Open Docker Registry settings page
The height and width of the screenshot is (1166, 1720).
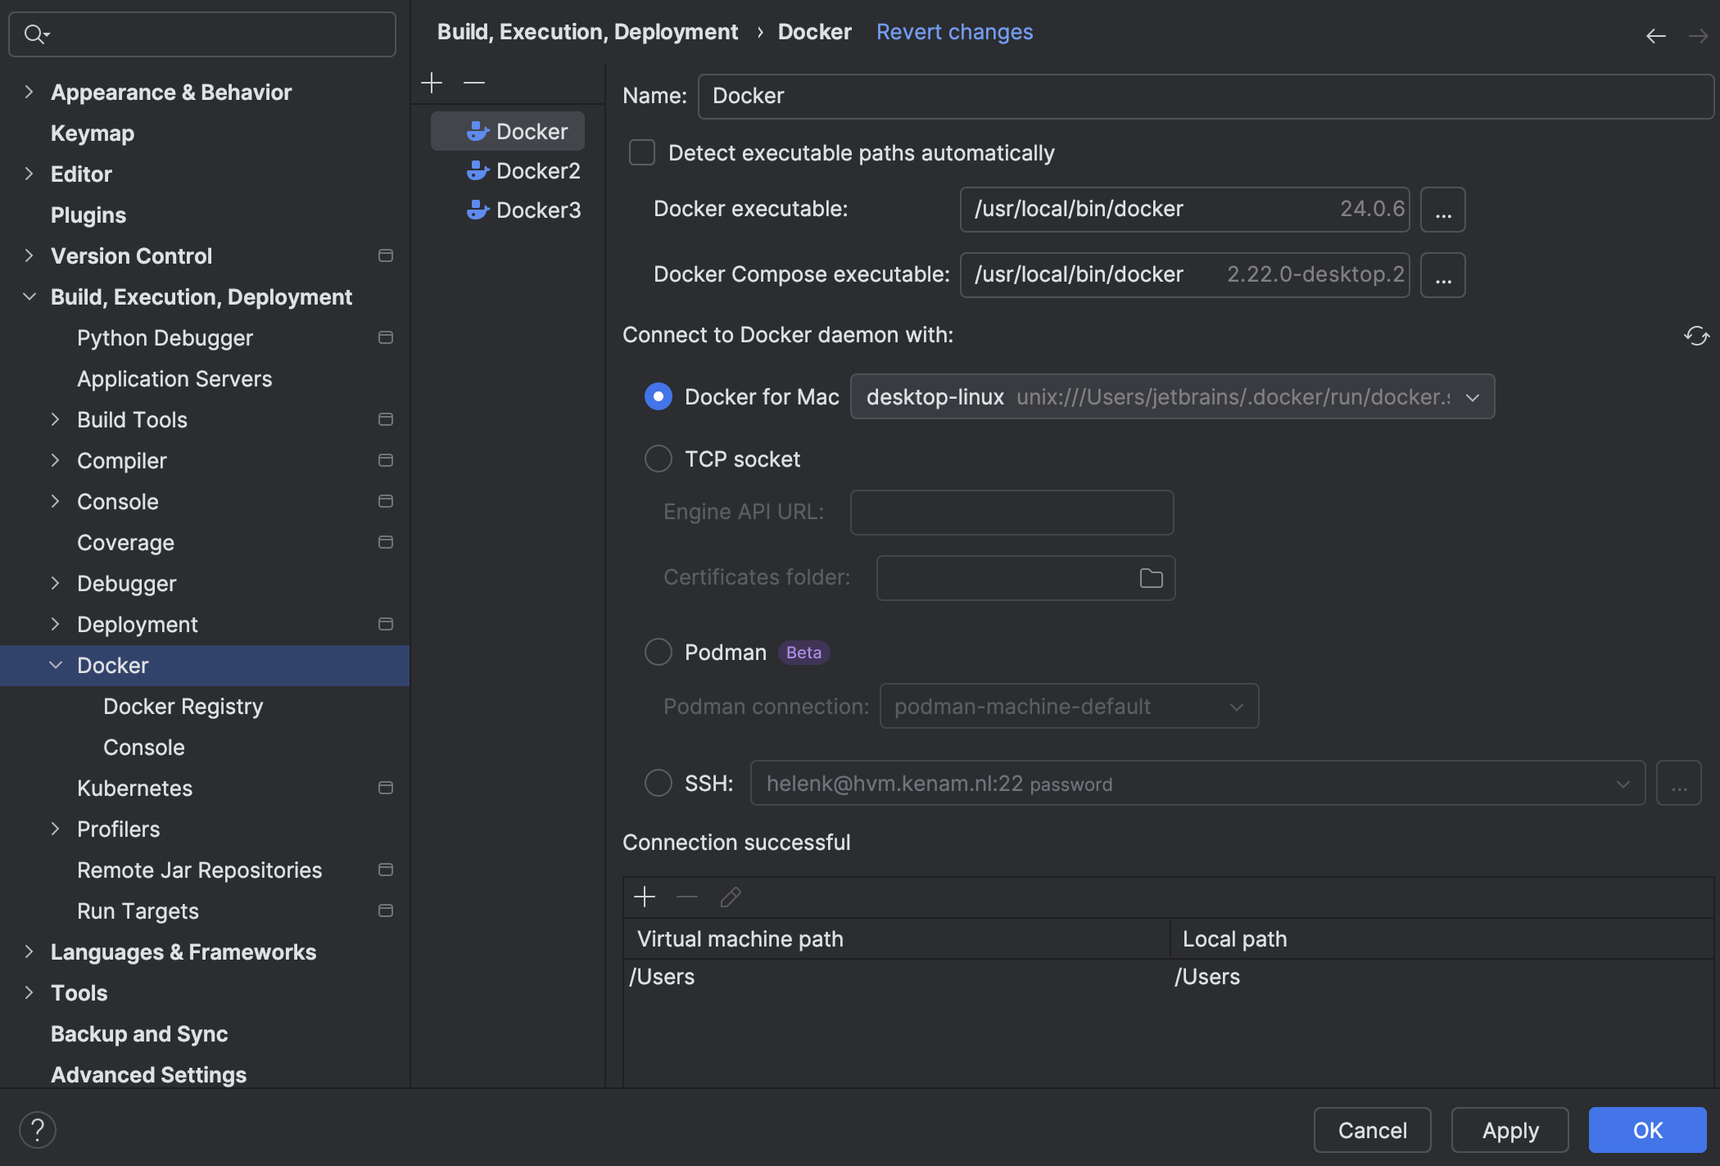[x=183, y=706]
